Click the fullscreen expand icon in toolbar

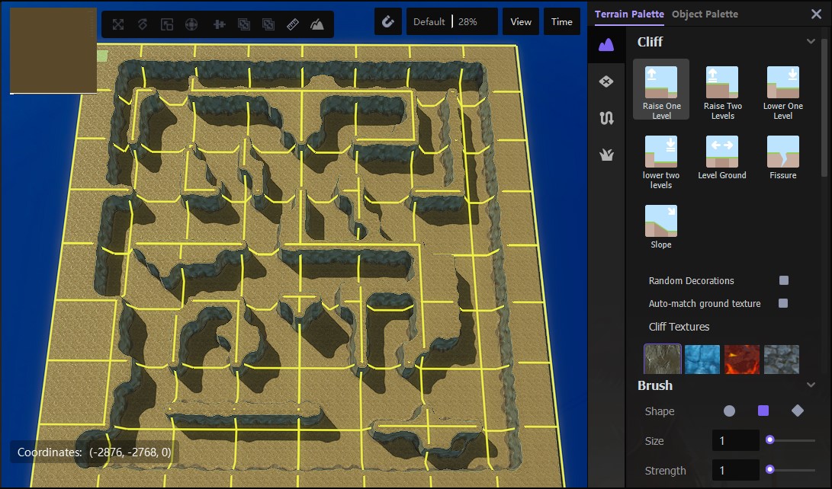pos(118,24)
